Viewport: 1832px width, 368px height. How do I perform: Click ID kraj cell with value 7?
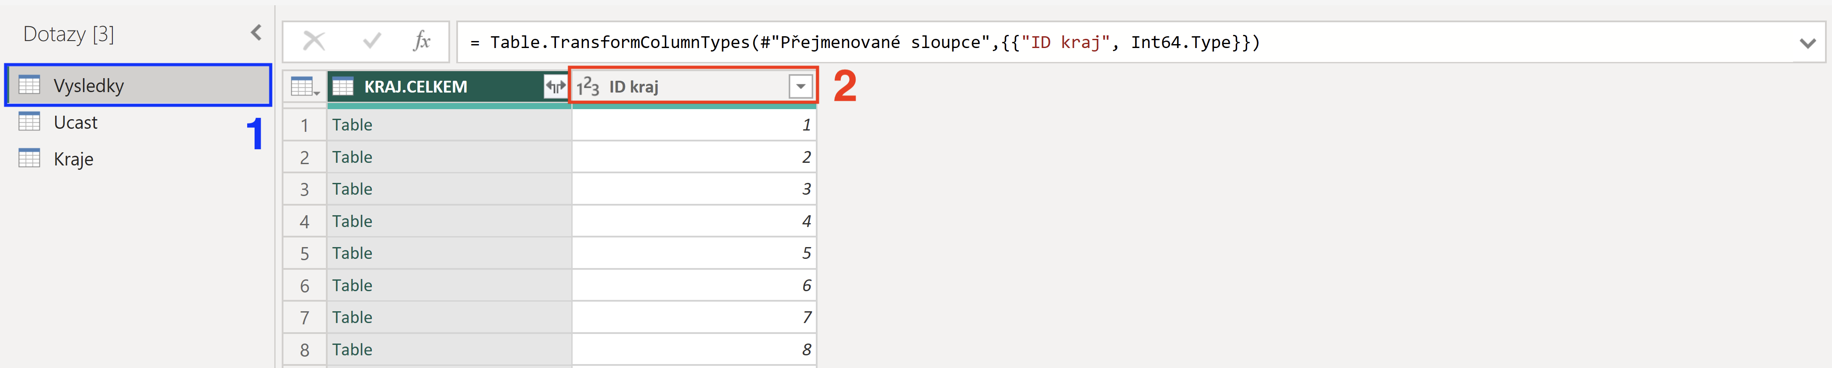pyautogui.click(x=694, y=317)
